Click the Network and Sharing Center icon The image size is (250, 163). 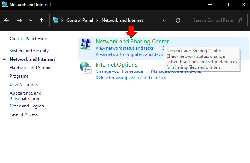(86, 44)
